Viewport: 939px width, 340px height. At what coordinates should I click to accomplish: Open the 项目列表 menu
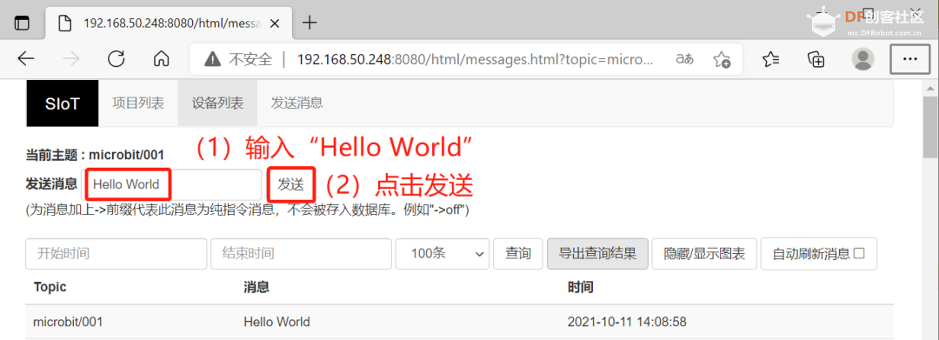click(138, 103)
